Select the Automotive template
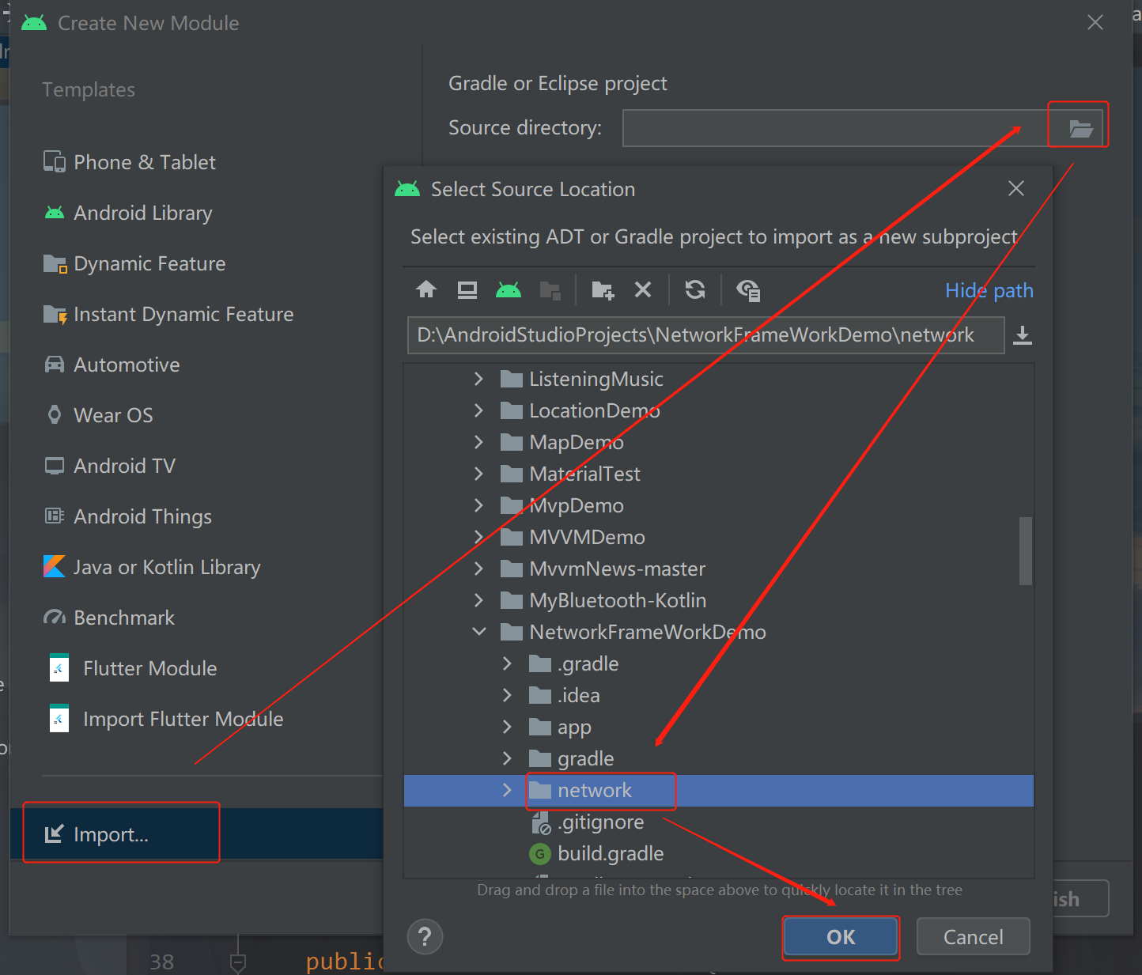1142x975 pixels. 112,365
